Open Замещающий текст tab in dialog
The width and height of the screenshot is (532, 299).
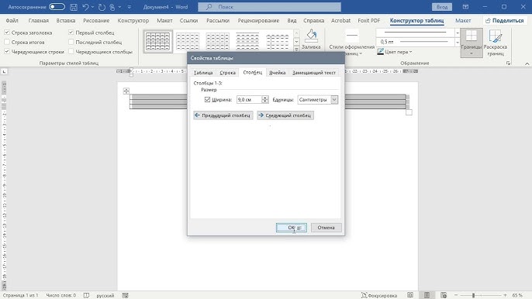pyautogui.click(x=314, y=73)
